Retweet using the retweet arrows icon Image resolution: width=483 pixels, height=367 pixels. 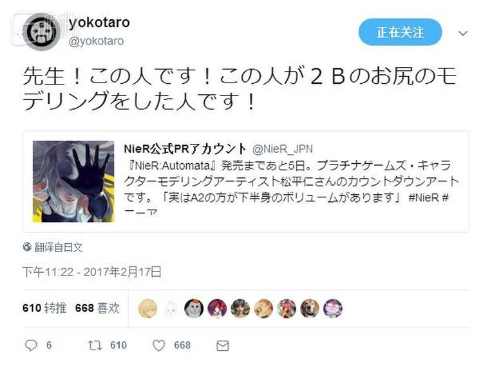coord(95,346)
